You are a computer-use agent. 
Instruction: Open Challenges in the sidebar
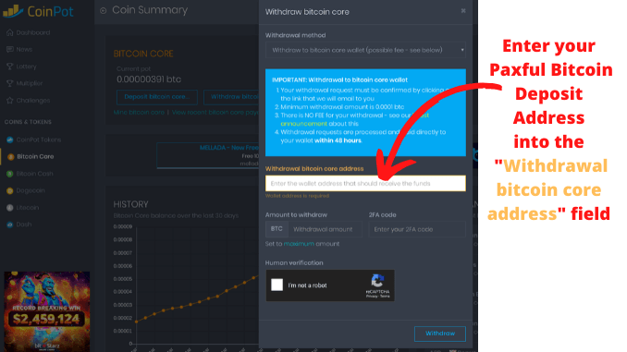[x=33, y=101]
